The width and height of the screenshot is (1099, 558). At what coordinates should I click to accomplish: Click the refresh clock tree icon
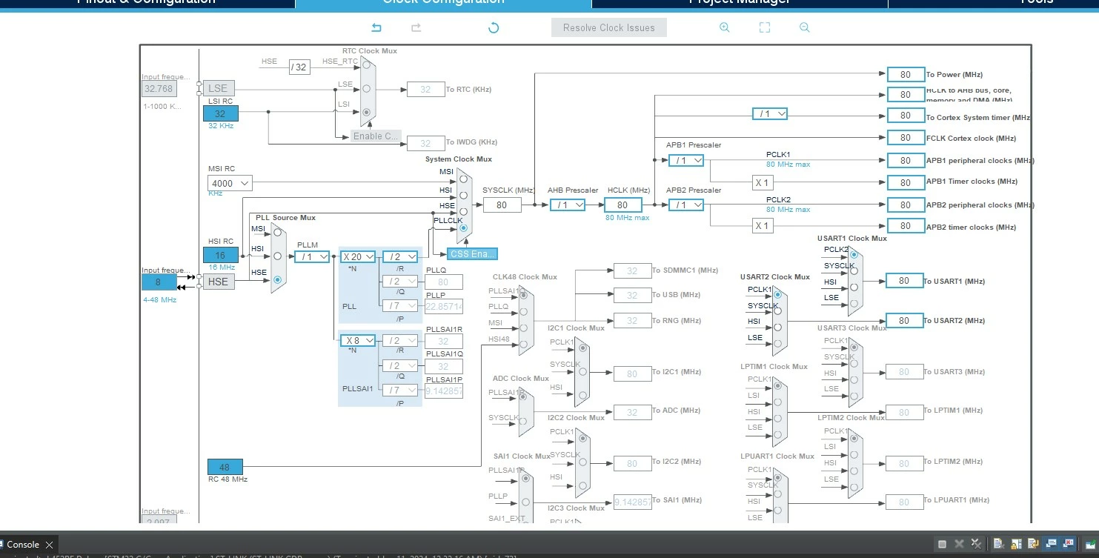point(494,27)
